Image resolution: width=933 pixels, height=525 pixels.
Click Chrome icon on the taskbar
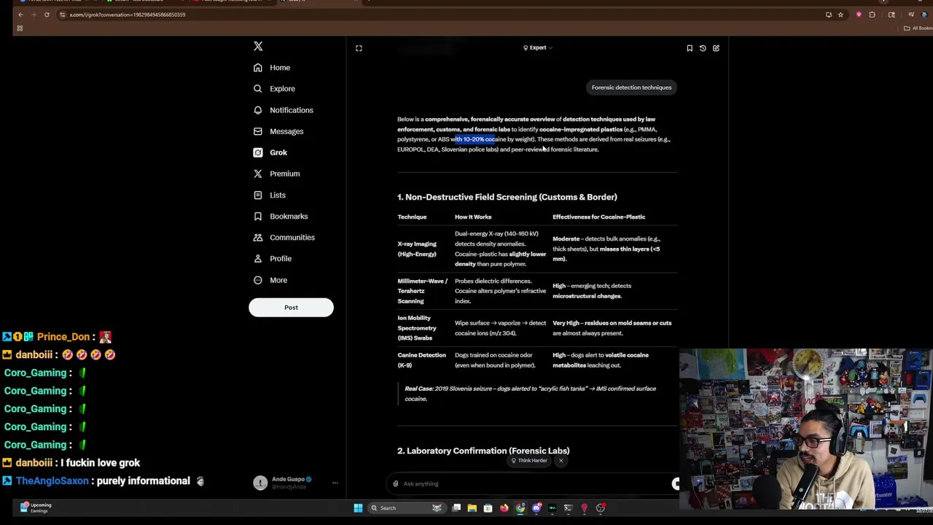[x=520, y=508]
